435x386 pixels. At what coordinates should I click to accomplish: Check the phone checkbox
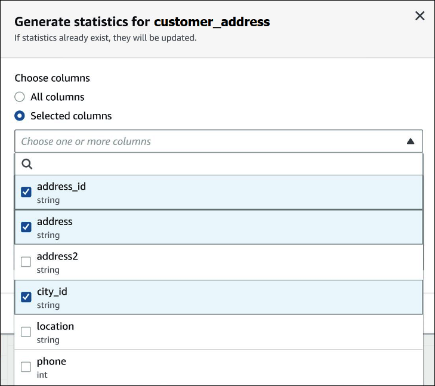point(26,366)
